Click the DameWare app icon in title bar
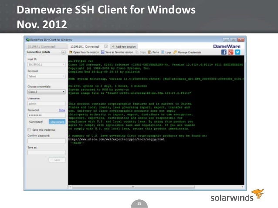278x208 pixels. point(27,40)
